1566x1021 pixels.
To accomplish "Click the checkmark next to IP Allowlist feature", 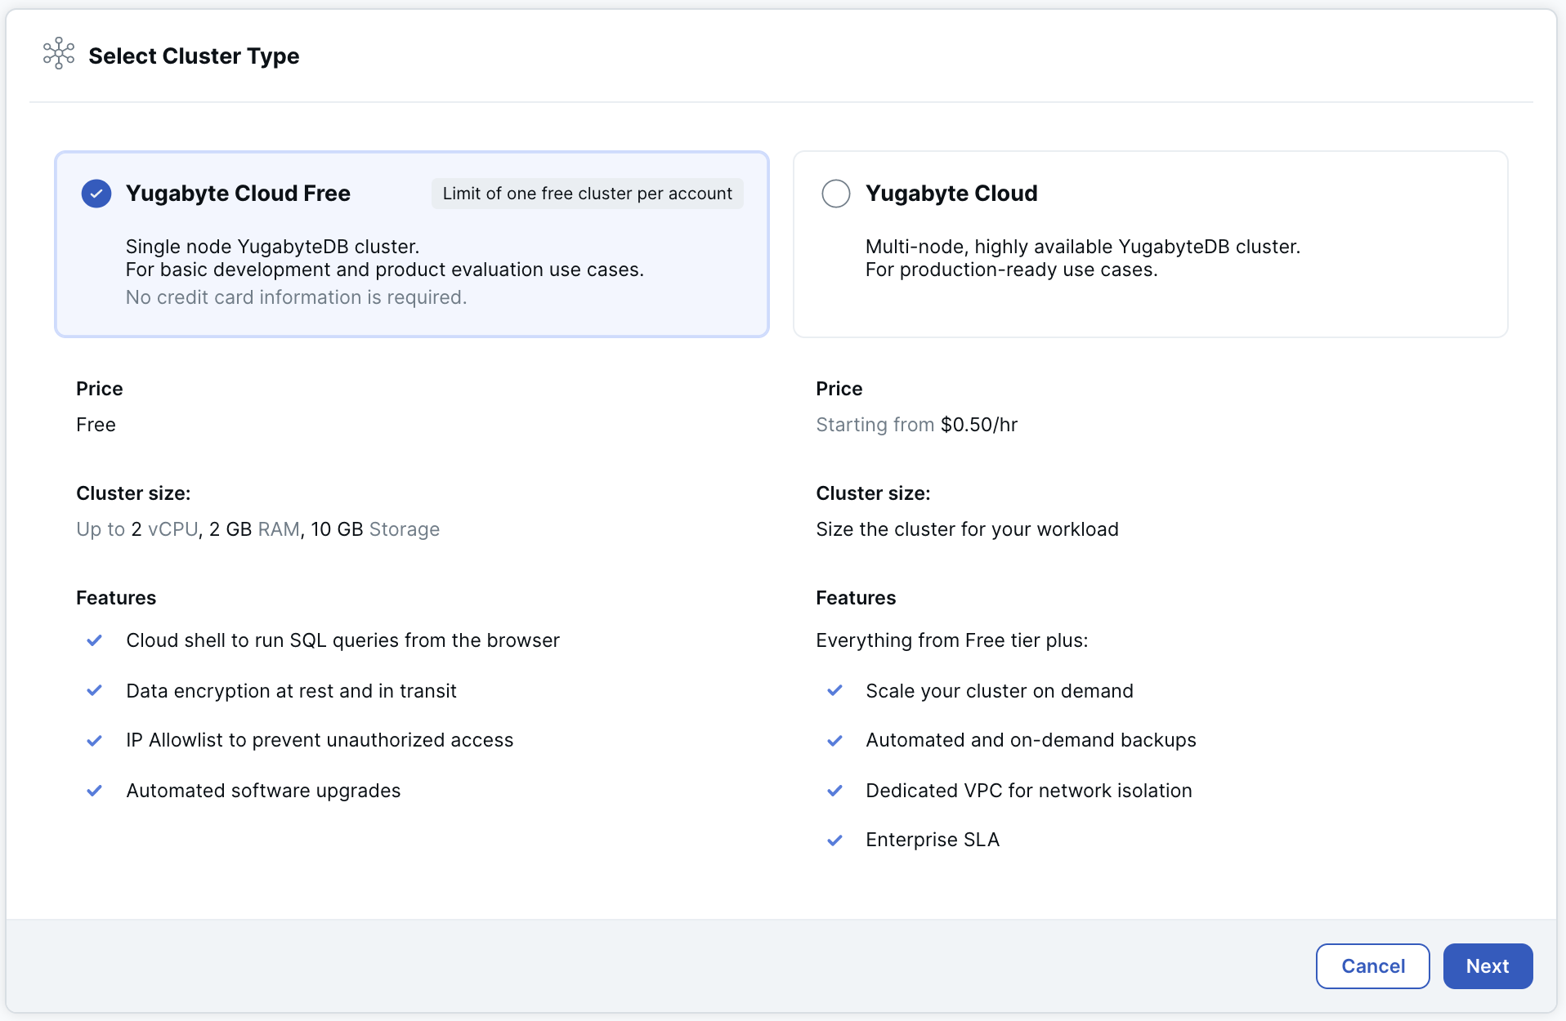I will click(95, 740).
